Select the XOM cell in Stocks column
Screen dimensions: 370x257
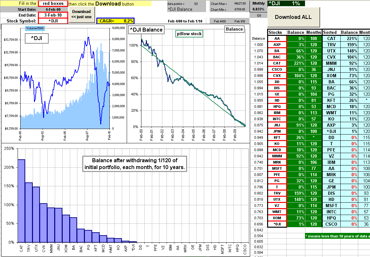pyautogui.click(x=277, y=218)
